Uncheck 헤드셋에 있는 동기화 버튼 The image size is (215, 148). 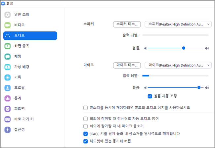click(x=86, y=141)
